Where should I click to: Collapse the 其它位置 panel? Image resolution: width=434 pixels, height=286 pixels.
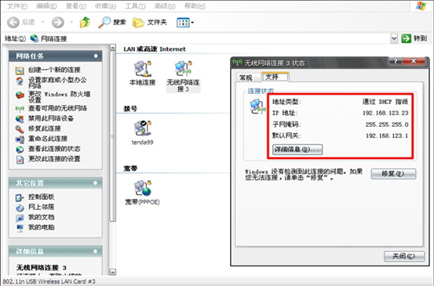(x=96, y=183)
